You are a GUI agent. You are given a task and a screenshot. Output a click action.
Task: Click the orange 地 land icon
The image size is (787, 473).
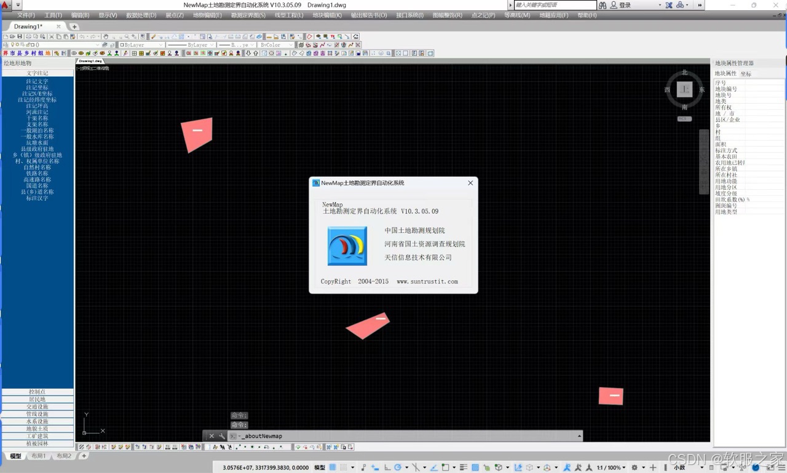coord(48,53)
